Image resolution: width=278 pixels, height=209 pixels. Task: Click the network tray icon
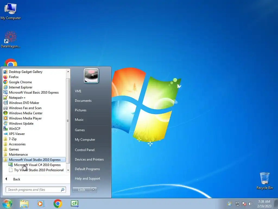[237, 204]
